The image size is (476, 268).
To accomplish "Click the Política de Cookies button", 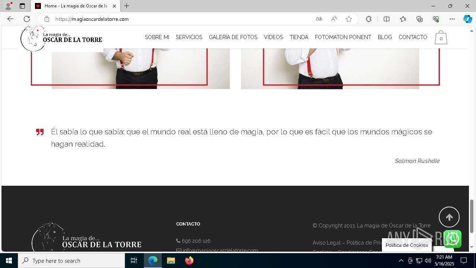I will (x=407, y=245).
